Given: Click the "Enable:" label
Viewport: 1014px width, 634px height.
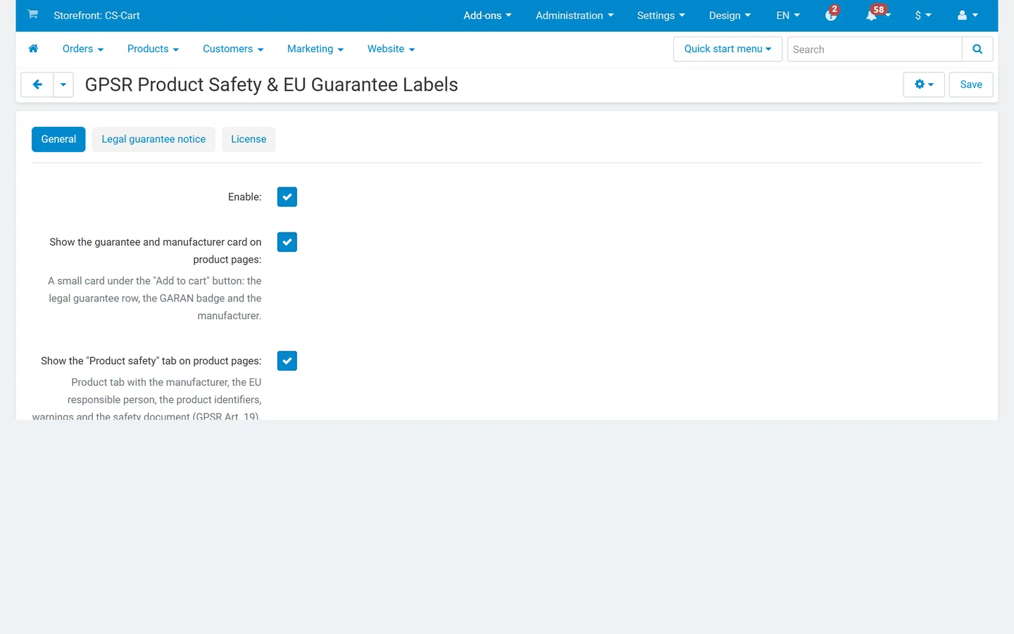Looking at the screenshot, I should point(244,197).
